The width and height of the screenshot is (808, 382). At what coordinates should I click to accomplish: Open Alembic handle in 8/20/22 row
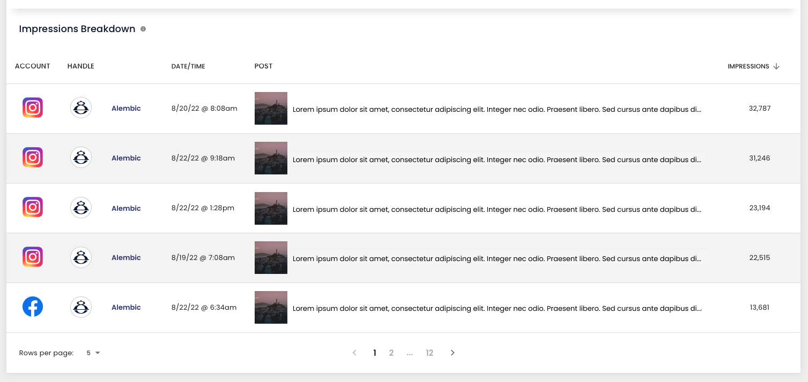pos(126,108)
